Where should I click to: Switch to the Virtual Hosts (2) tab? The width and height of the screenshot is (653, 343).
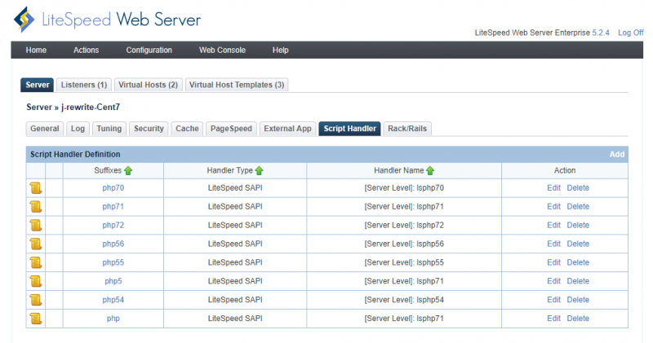(x=148, y=85)
